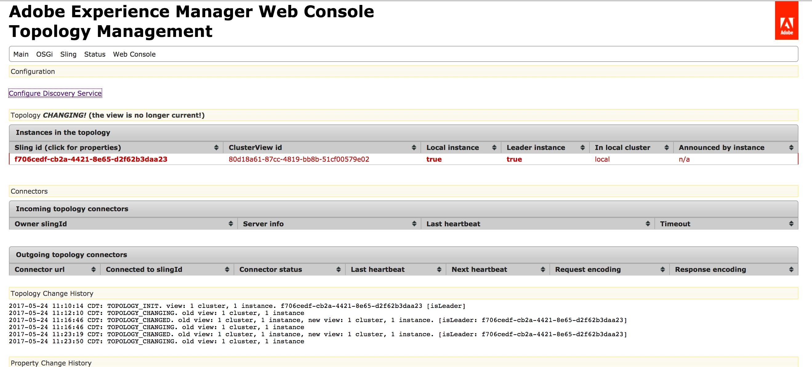Open the Status menu
The image size is (812, 367).
tap(94, 54)
